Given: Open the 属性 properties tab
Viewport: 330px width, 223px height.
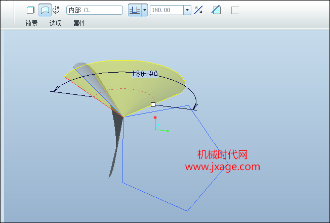Looking at the screenshot, I should [x=79, y=23].
